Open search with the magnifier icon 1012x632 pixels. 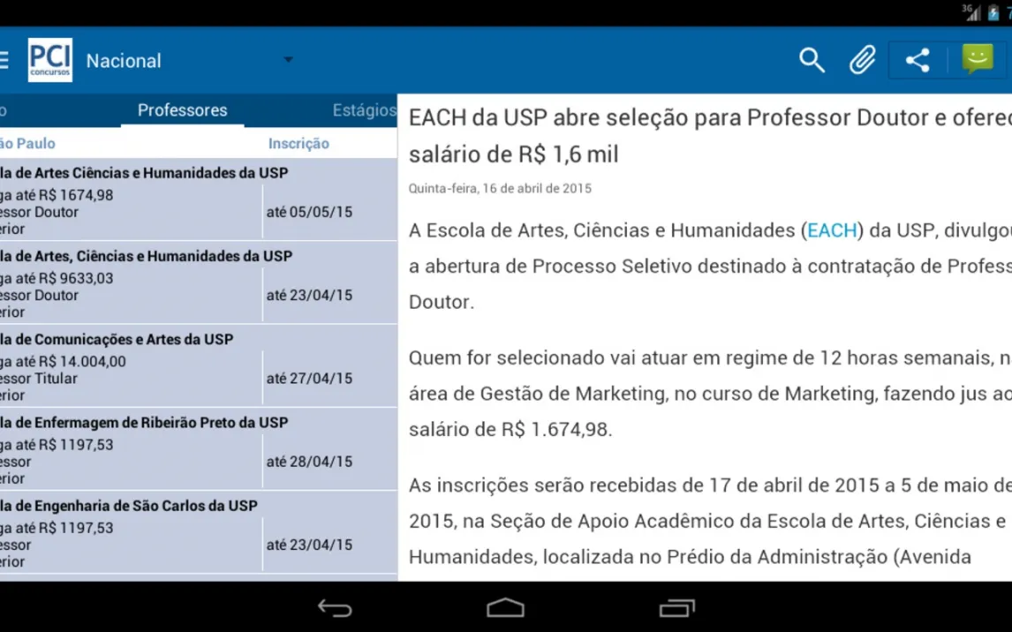pos(812,60)
